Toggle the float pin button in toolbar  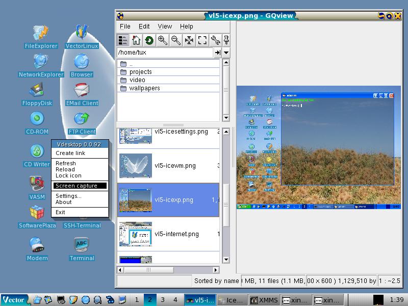(x=226, y=40)
